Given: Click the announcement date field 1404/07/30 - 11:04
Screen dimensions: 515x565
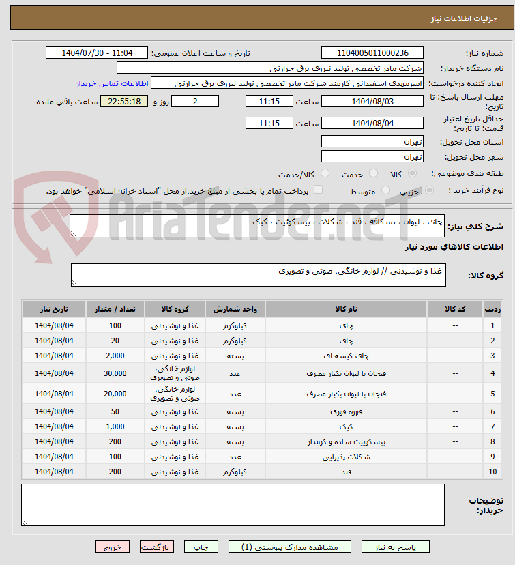Looking at the screenshot, I should (96, 53).
